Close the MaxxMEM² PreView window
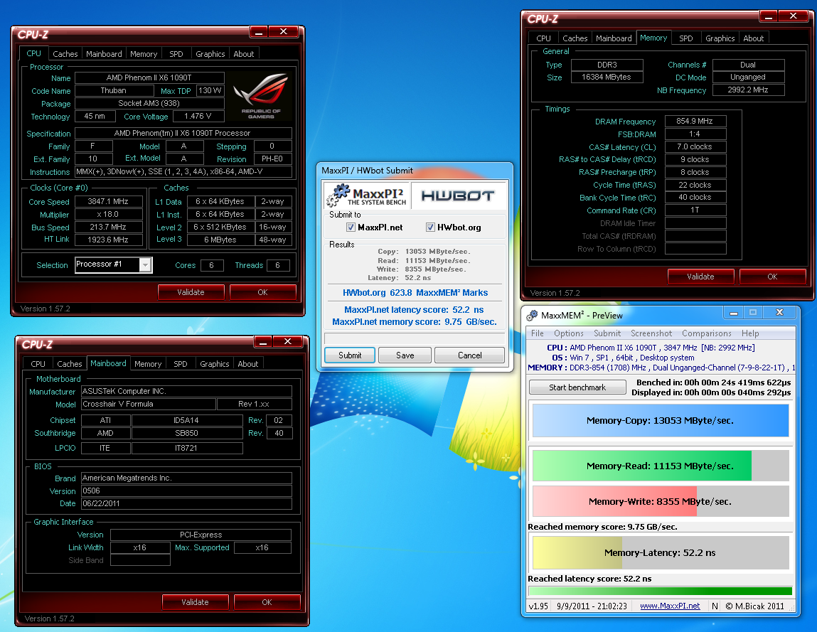Image resolution: width=817 pixels, height=632 pixels. click(x=779, y=312)
